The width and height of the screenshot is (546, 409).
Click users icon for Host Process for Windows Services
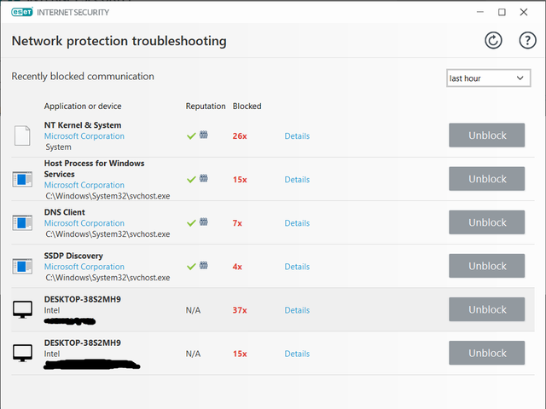204,178
